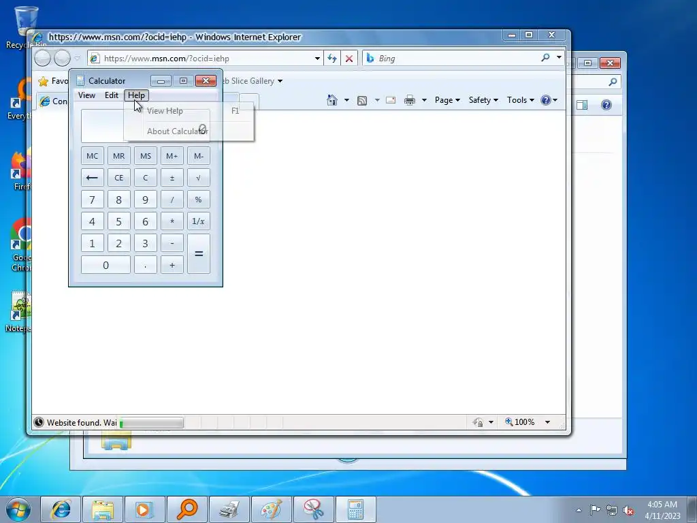697x523 pixels.
Task: Expand the search provider dropdown arrow
Action: coord(559,58)
